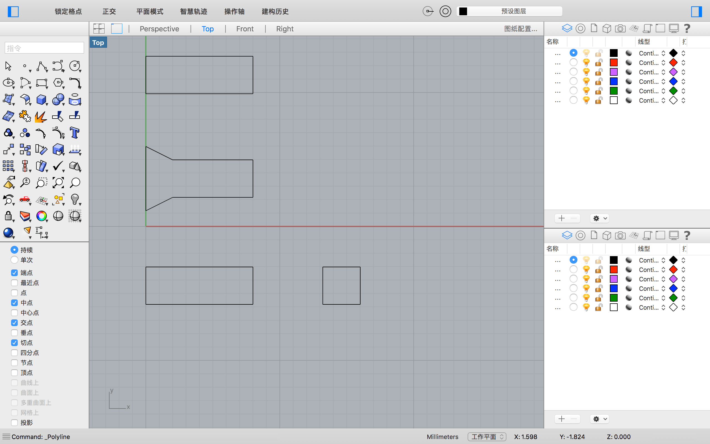Click the four-viewport layout icon
The height and width of the screenshot is (444, 710).
click(99, 29)
